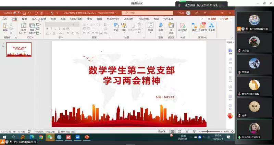
Task: Toggle the notes pane (备注)
Action: (x=162, y=131)
